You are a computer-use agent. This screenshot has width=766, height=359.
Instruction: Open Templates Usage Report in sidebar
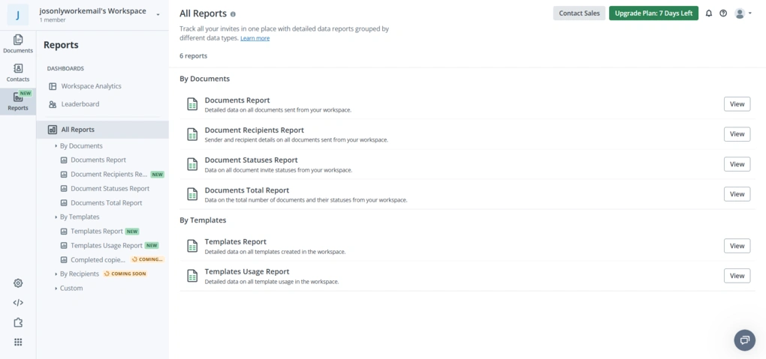(107, 246)
